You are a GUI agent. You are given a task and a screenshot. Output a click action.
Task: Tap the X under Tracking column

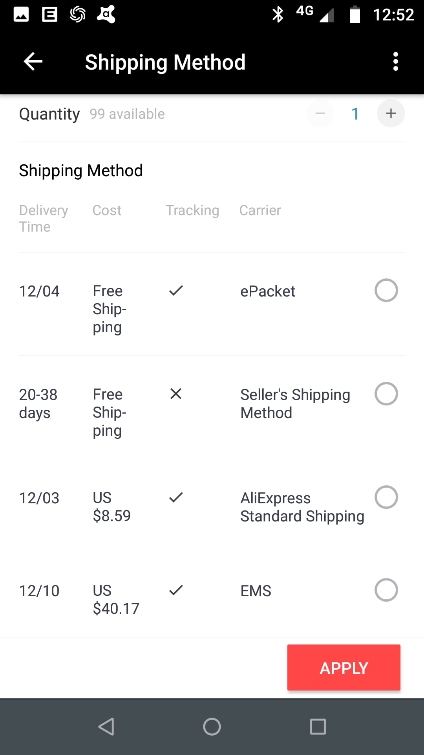pos(176,394)
